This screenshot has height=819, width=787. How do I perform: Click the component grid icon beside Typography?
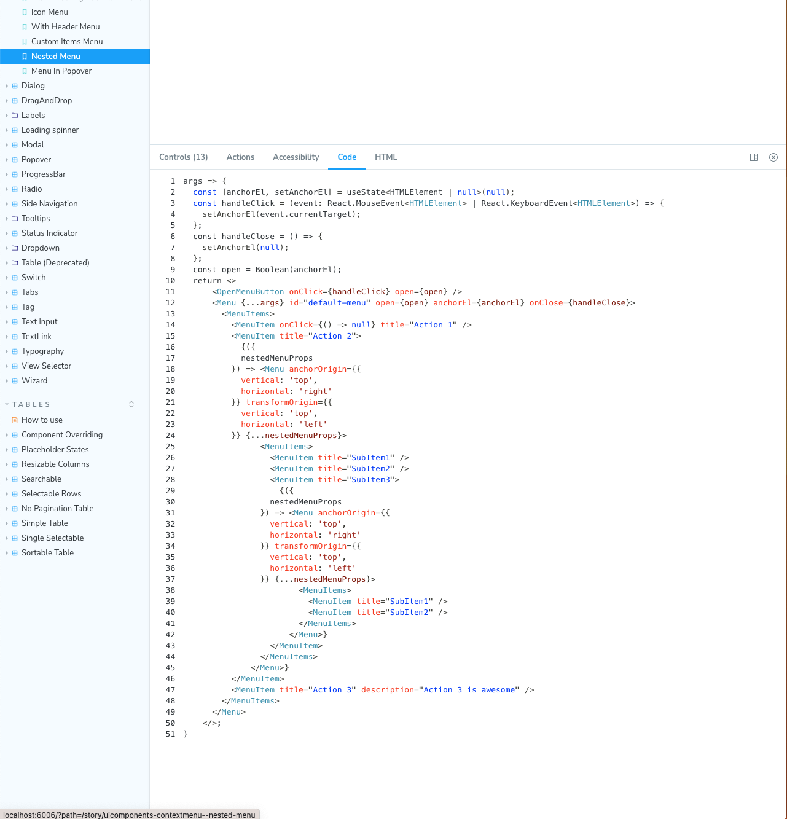[15, 351]
